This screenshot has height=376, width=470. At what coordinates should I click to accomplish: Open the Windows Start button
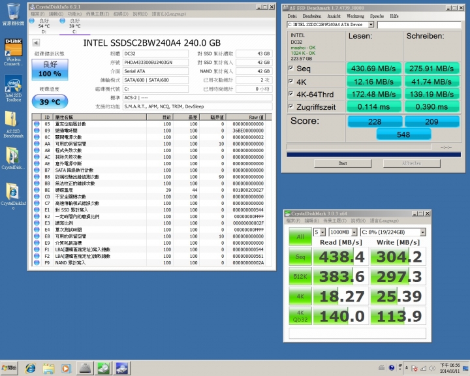(x=9, y=368)
